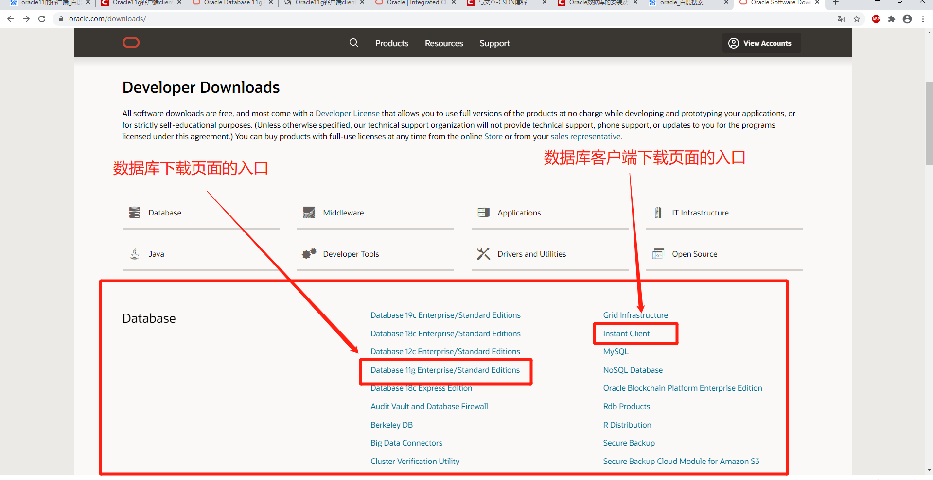The height and width of the screenshot is (480, 933).
Task: Close the Oracle Software Downloads tab
Action: point(817,2)
